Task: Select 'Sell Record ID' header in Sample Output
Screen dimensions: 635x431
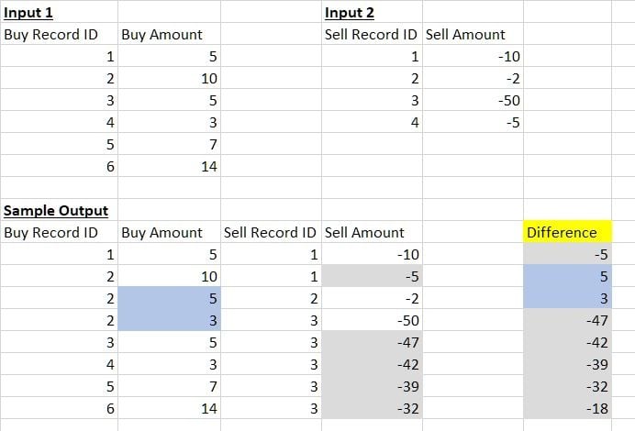Action: 271,232
